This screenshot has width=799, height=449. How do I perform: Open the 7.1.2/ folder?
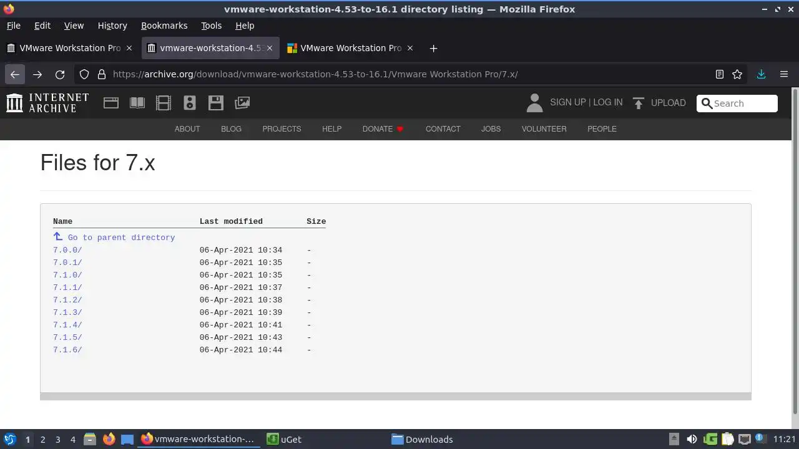(67, 300)
